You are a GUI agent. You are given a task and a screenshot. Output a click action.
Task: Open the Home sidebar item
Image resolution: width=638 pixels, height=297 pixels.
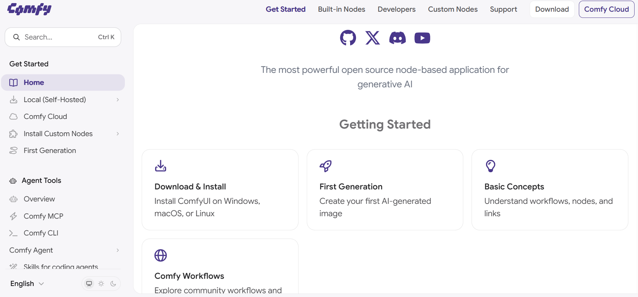pos(63,82)
